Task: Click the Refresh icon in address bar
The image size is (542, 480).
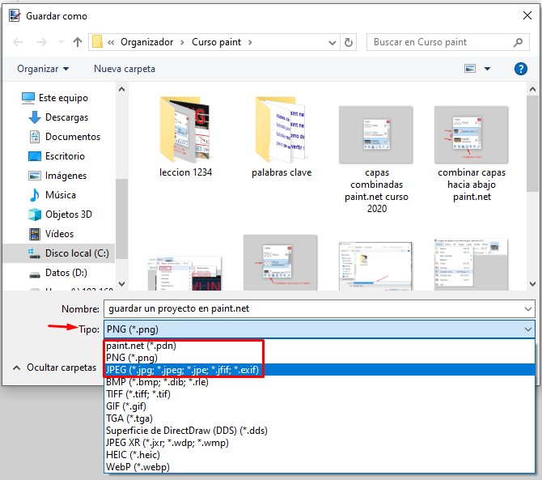Action: (x=349, y=42)
